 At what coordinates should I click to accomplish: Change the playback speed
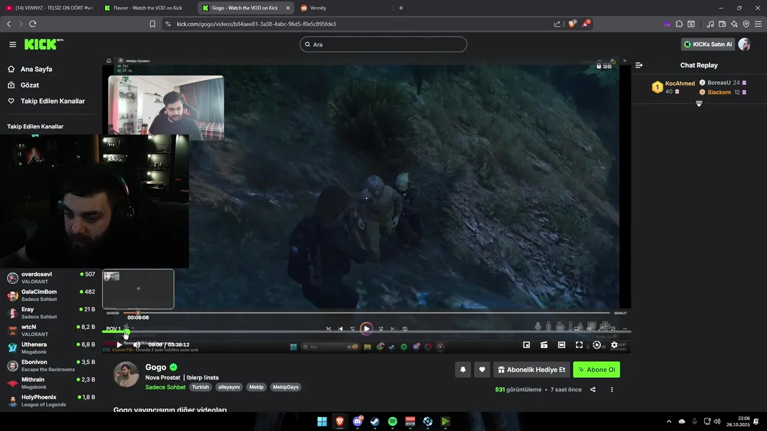point(596,345)
